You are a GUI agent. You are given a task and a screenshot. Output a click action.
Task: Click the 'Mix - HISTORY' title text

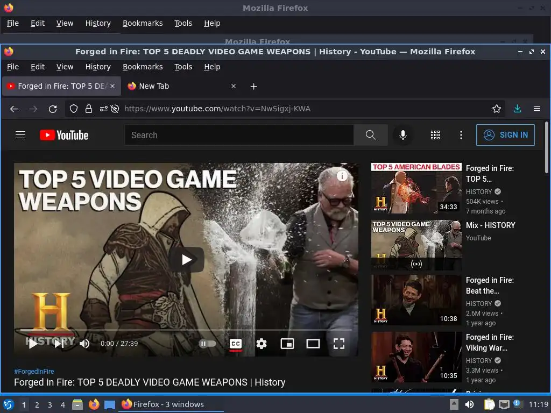tap(491, 225)
